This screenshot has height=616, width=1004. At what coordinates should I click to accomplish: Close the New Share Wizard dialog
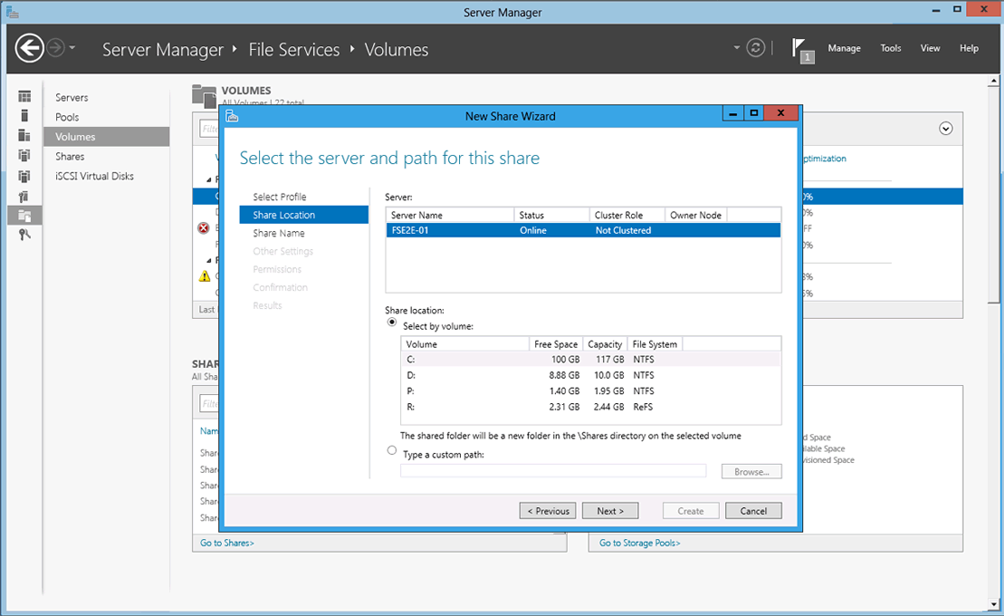point(781,113)
